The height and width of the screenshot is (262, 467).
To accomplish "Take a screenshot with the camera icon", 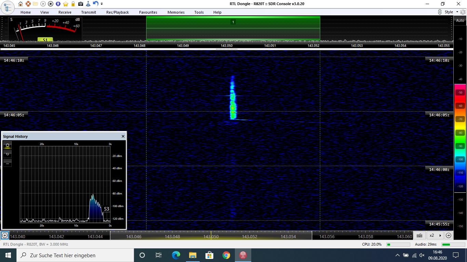I will (x=81, y=4).
